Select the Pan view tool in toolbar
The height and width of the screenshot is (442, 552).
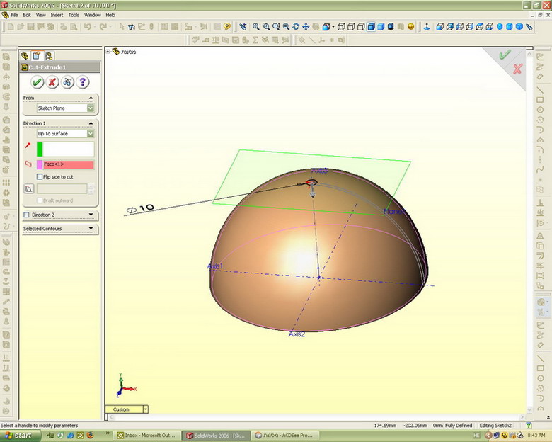[x=306, y=27]
